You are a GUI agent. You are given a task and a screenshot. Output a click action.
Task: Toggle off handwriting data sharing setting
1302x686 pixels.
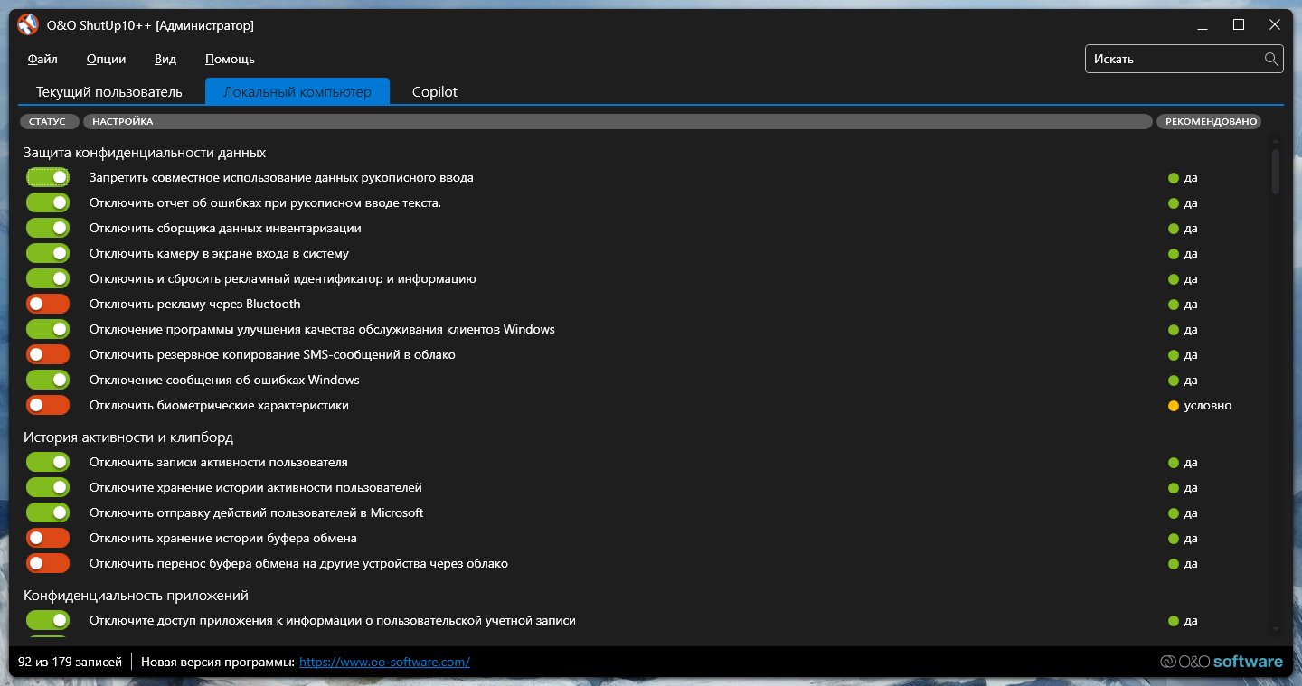tap(48, 178)
